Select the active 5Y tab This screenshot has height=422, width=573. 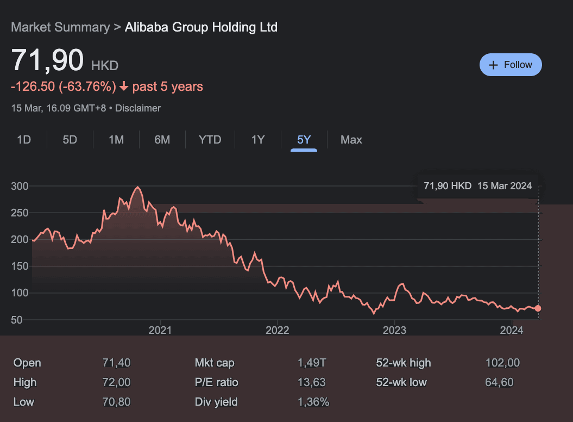(304, 140)
